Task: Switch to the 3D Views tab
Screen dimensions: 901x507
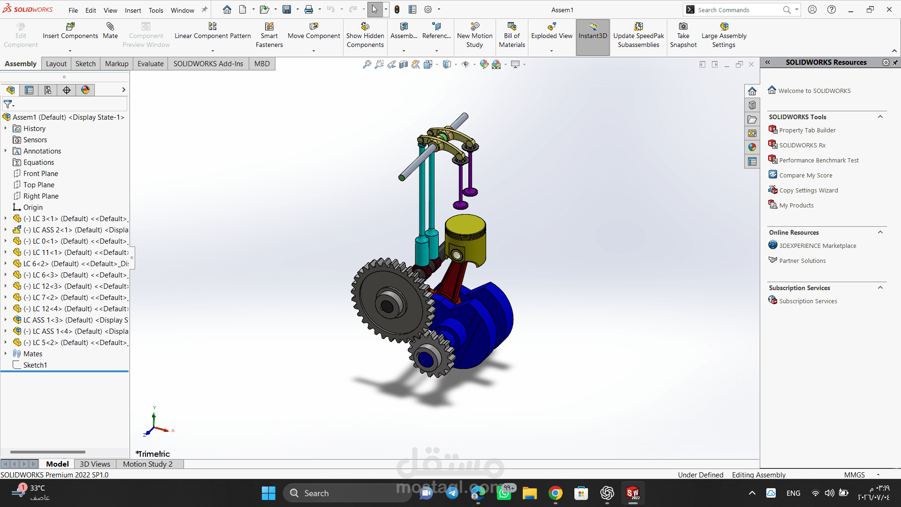Action: (x=95, y=464)
